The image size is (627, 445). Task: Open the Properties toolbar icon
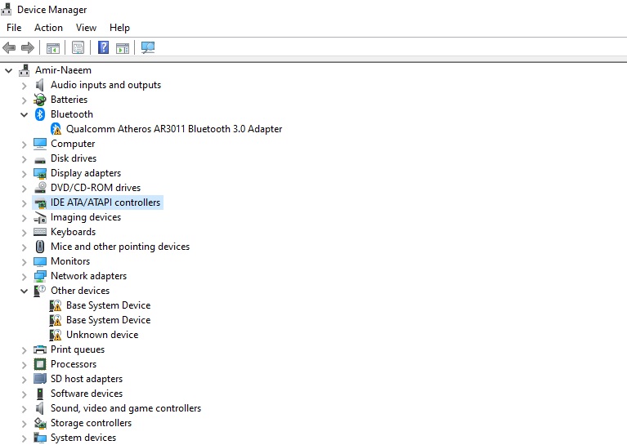coord(78,48)
